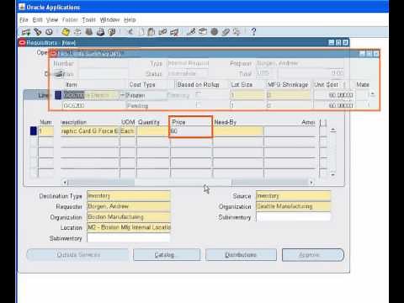This screenshot has height=303, width=404.
Task: Click the Translations globe toolbar icon
Action: 215,32
